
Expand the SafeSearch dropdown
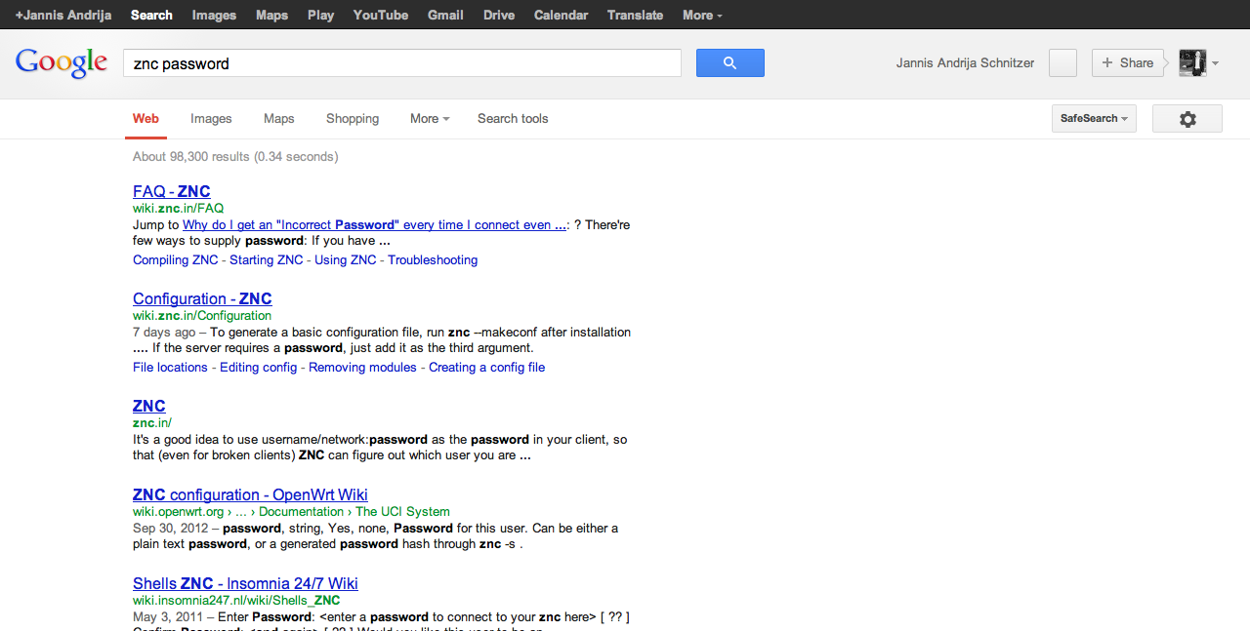pos(1094,119)
